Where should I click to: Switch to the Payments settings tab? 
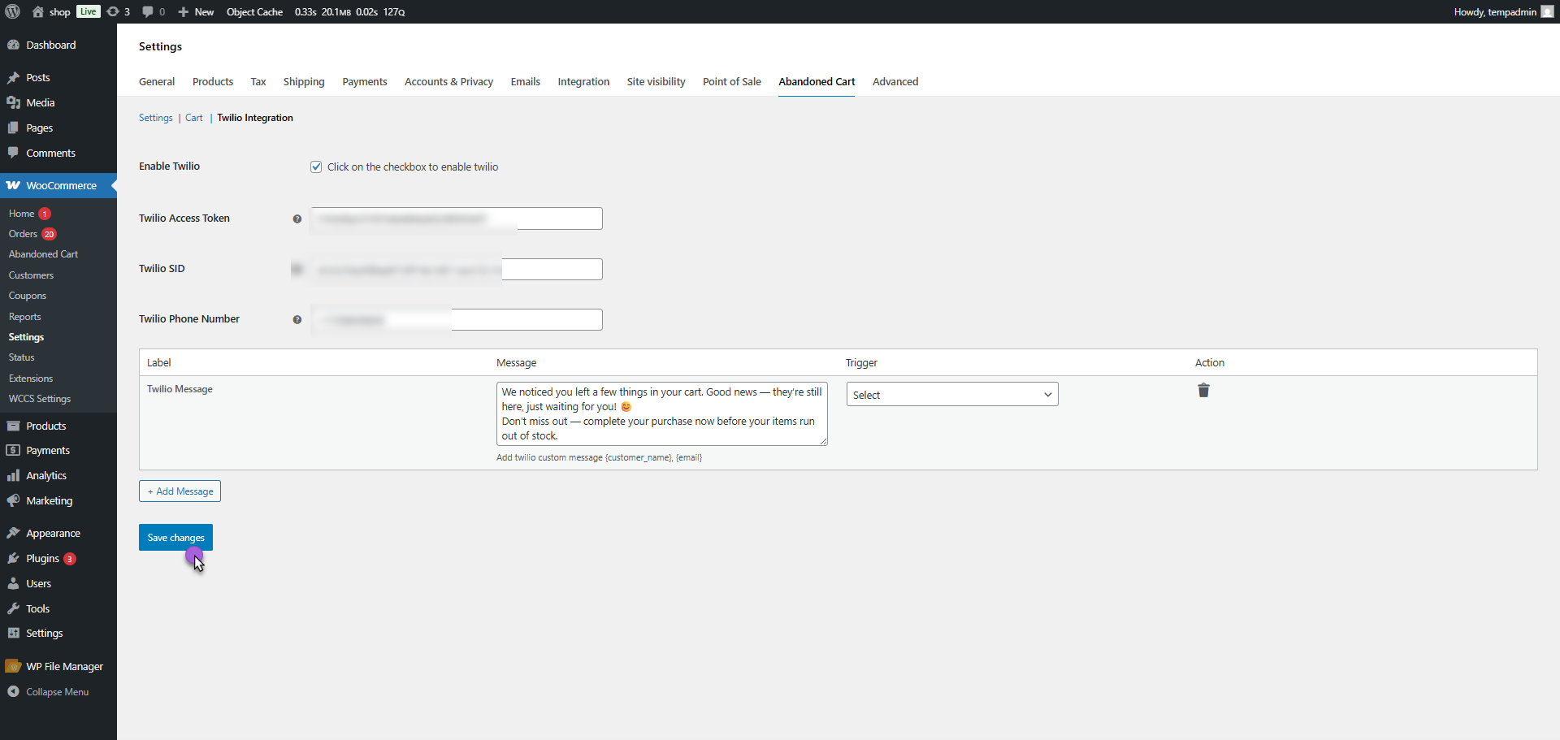click(x=365, y=81)
